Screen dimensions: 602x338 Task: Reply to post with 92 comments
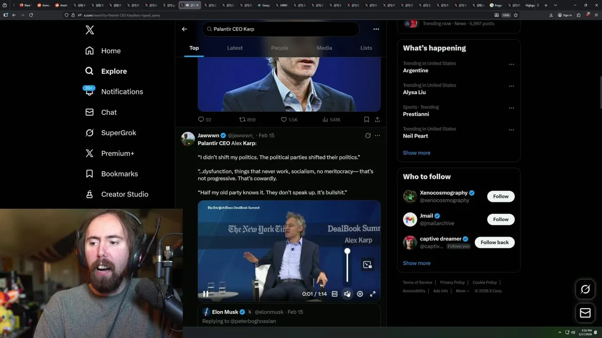click(x=205, y=120)
